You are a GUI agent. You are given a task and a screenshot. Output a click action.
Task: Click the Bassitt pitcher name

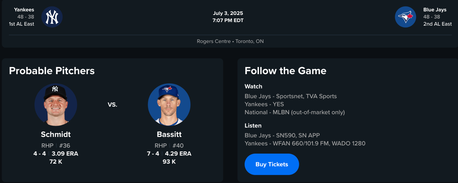point(169,134)
